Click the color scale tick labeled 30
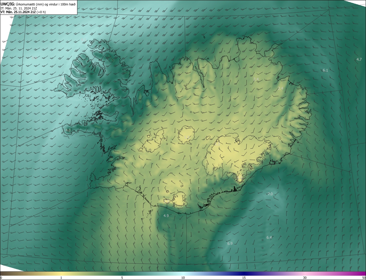Viewport: 366px width, 280px height. [x=305, y=278]
